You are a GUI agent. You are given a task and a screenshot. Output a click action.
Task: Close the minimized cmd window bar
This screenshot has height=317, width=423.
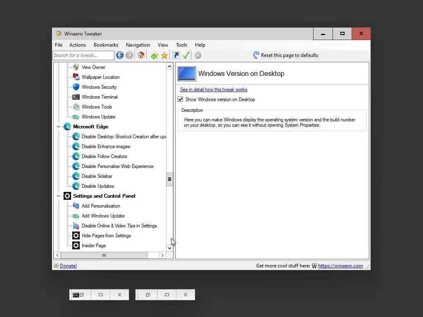[x=119, y=295]
